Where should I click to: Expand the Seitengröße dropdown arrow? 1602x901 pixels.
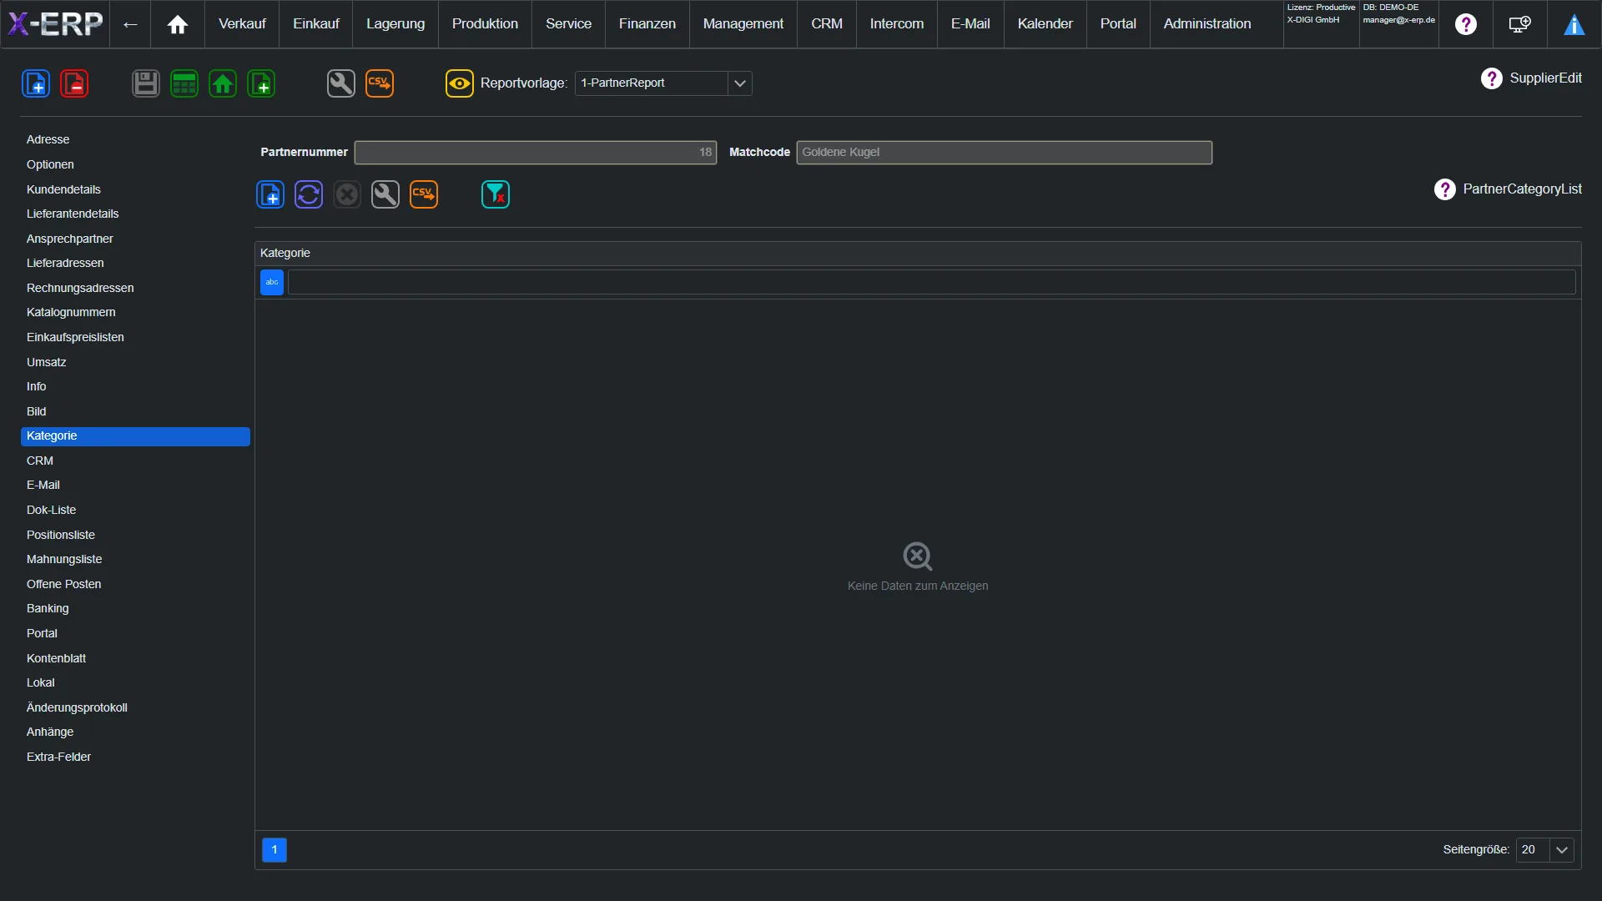tap(1562, 850)
